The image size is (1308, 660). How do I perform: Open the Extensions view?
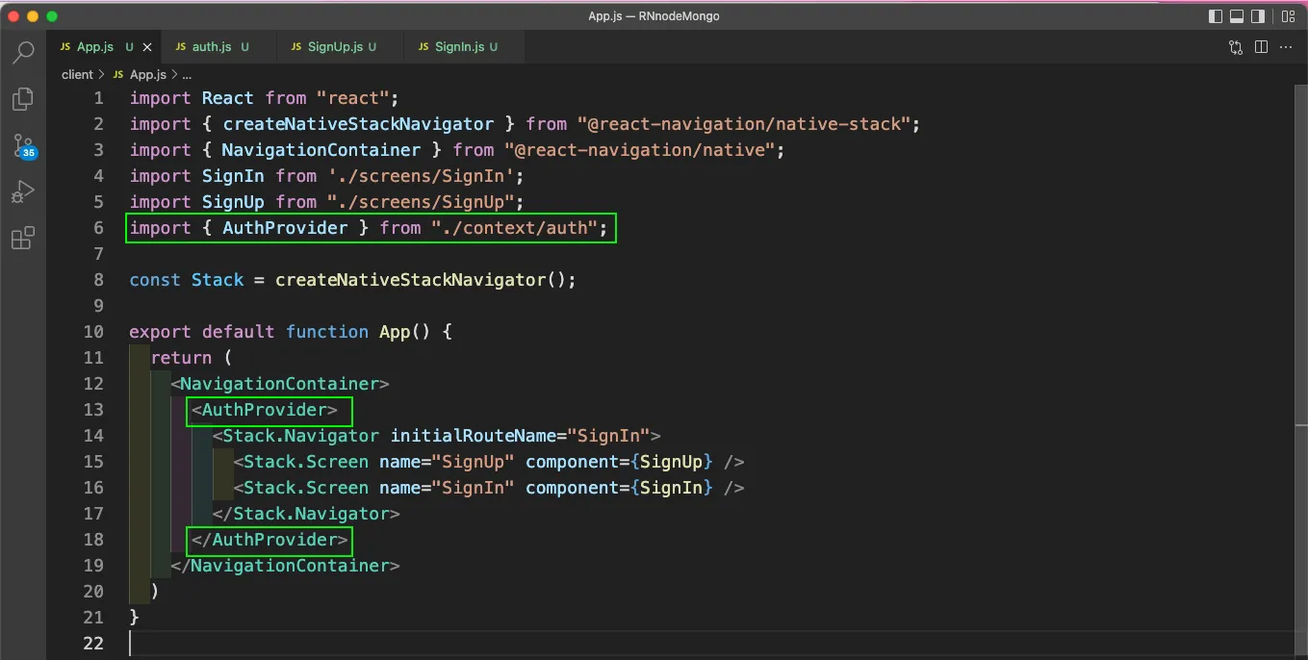23,238
